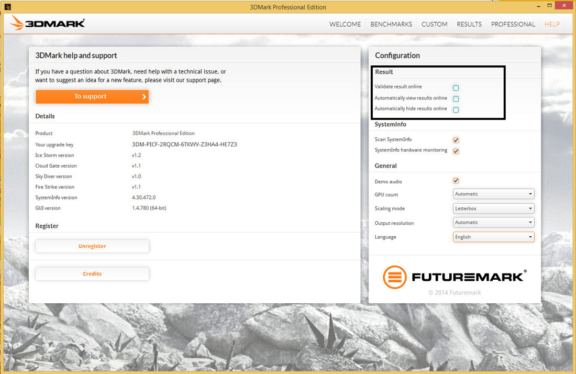Open the Credits screen
Viewport: 576px width, 374px height.
(x=92, y=273)
